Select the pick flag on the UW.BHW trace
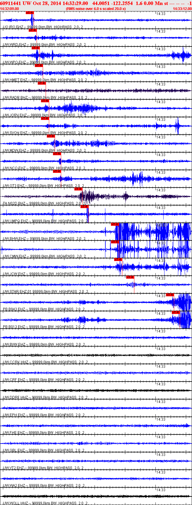This screenshot has height=505, width=192. pos(115,224)
